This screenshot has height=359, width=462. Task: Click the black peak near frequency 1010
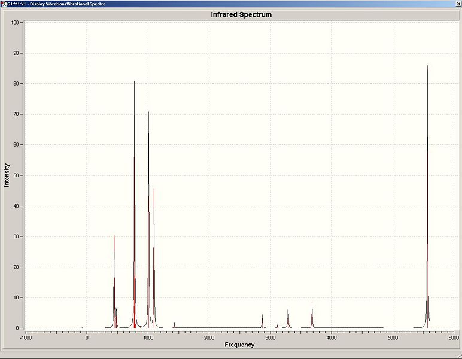coord(148,220)
